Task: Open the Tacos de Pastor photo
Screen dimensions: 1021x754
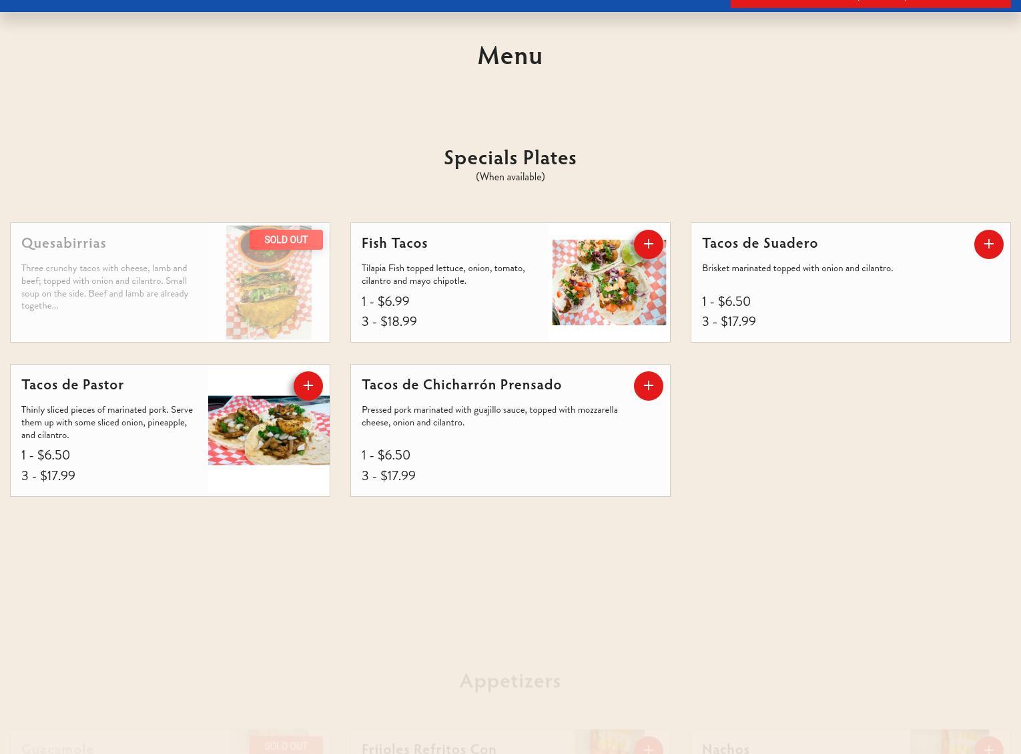Action: (x=269, y=430)
